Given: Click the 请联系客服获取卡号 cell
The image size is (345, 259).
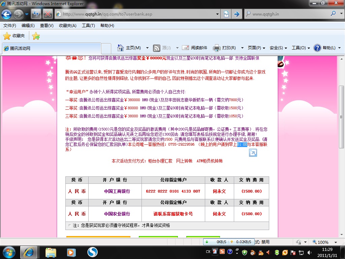Looking at the screenshot, I should click(x=173, y=213).
